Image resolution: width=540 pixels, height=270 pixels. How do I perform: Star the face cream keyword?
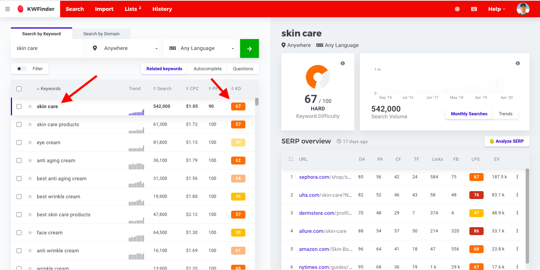point(30,232)
